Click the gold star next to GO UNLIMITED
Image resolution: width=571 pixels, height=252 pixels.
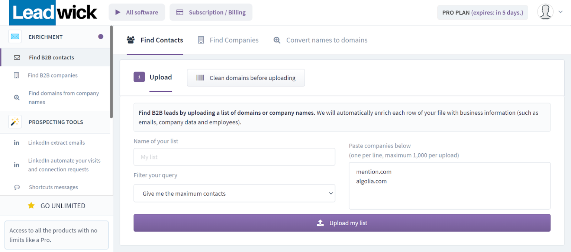(31, 206)
